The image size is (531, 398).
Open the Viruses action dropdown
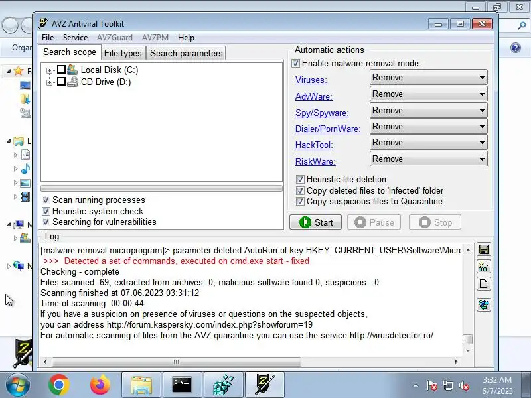point(428,77)
